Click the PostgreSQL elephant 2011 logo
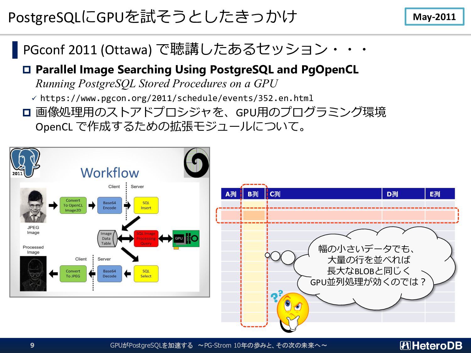The width and height of the screenshot is (471, 353). click(25, 163)
